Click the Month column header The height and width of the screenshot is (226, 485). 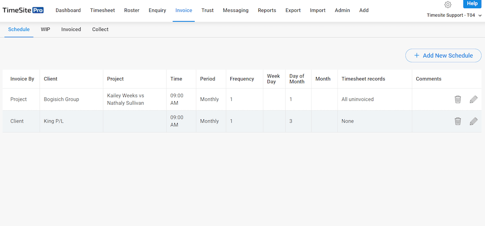323,79
